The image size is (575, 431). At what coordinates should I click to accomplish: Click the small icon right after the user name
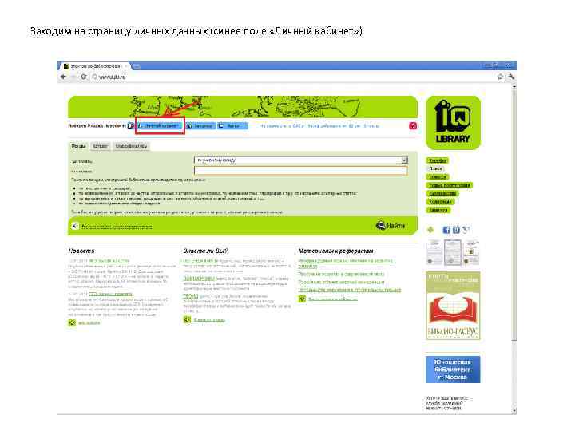(x=130, y=126)
